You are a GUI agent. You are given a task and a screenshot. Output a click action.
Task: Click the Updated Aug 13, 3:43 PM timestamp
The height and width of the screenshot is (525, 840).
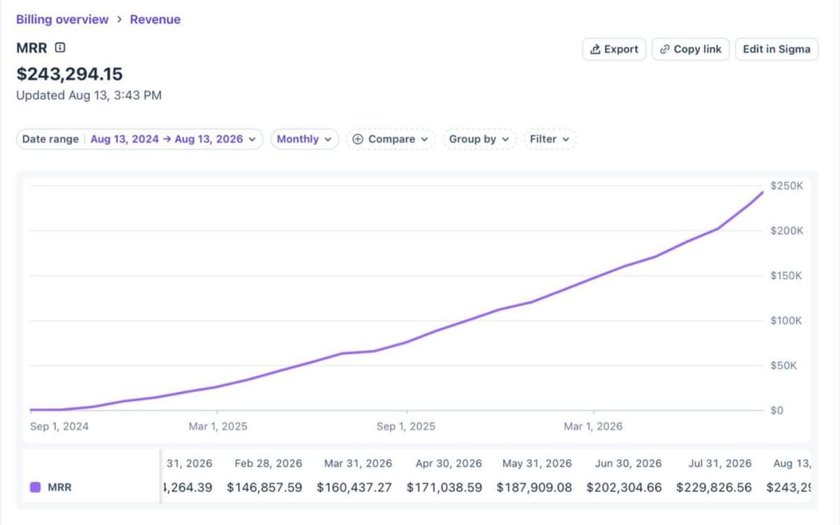tap(89, 95)
